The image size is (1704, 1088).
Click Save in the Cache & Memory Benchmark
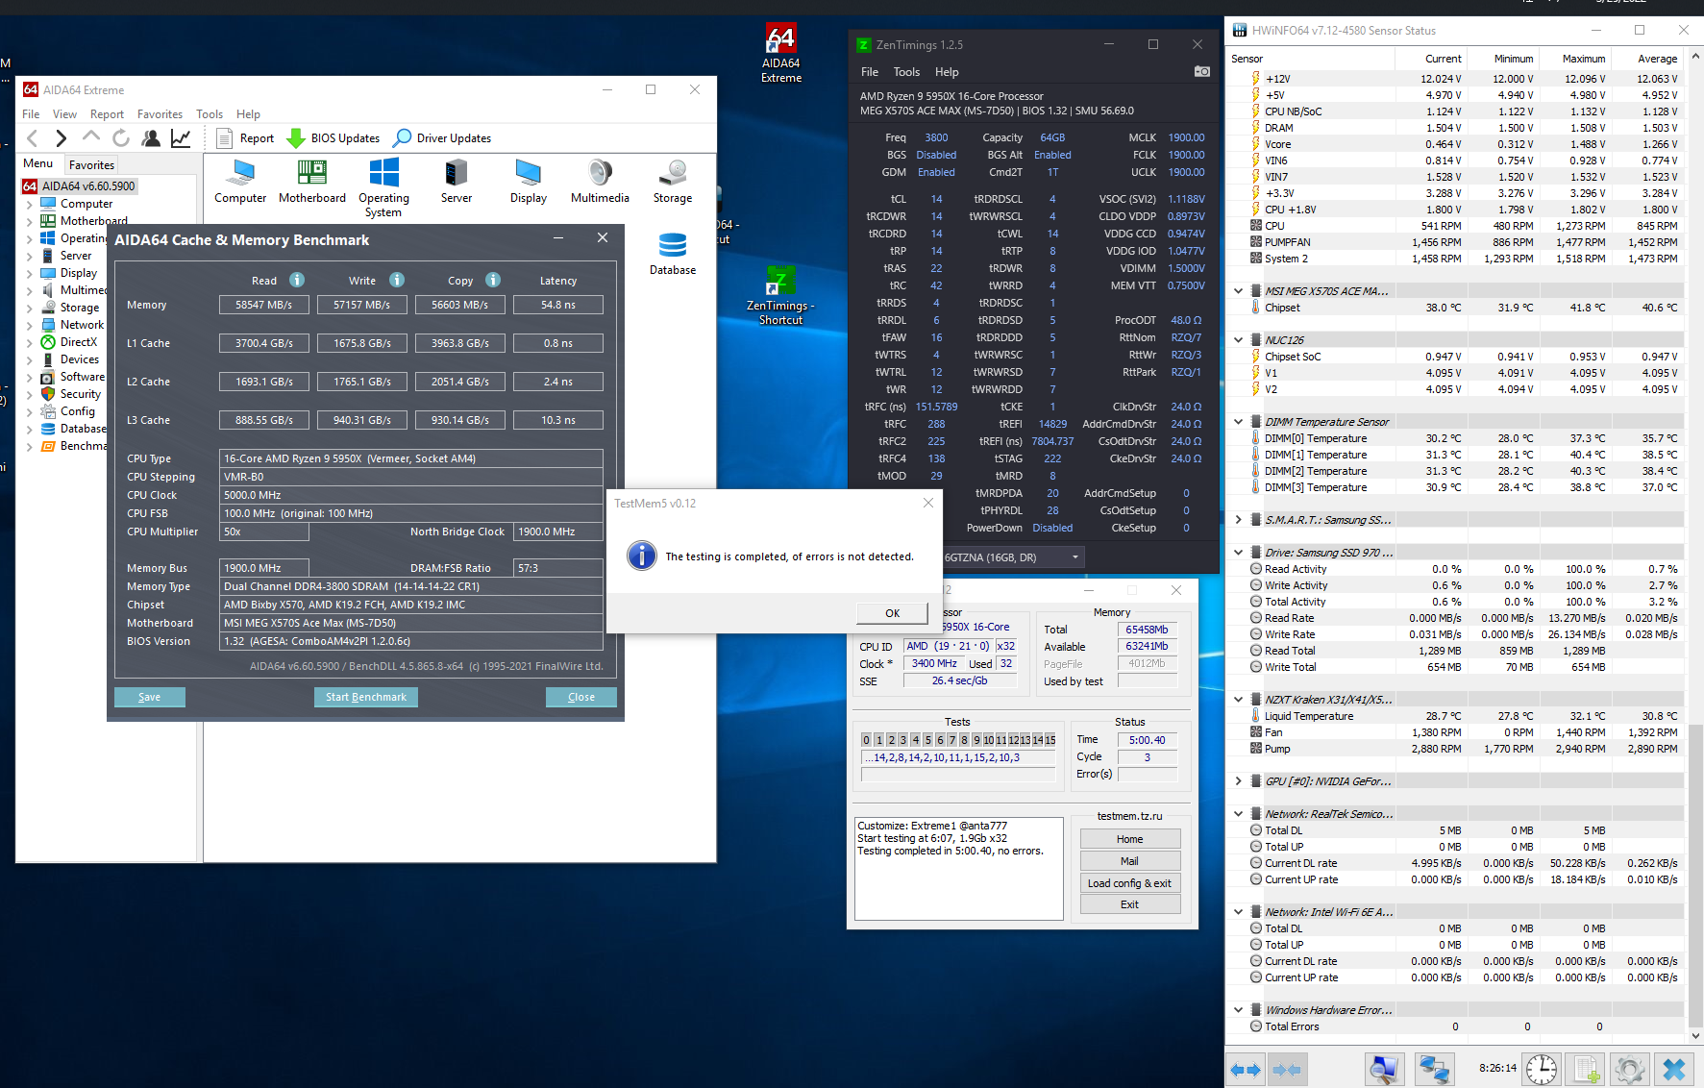coord(149,697)
